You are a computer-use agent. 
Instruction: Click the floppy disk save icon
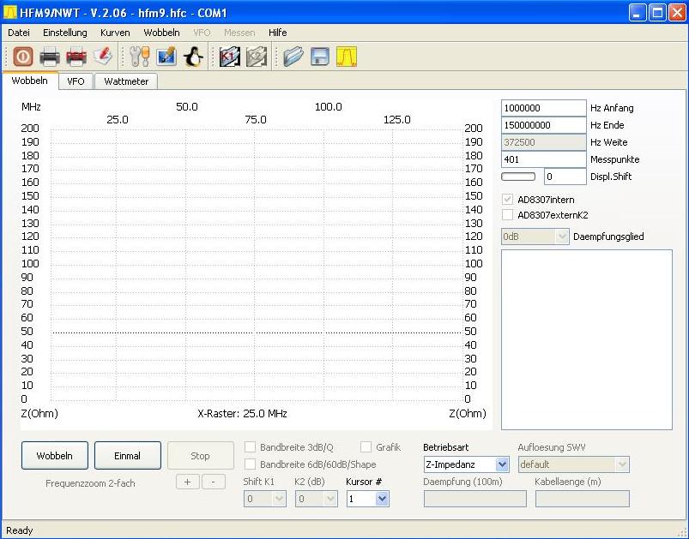(x=320, y=57)
